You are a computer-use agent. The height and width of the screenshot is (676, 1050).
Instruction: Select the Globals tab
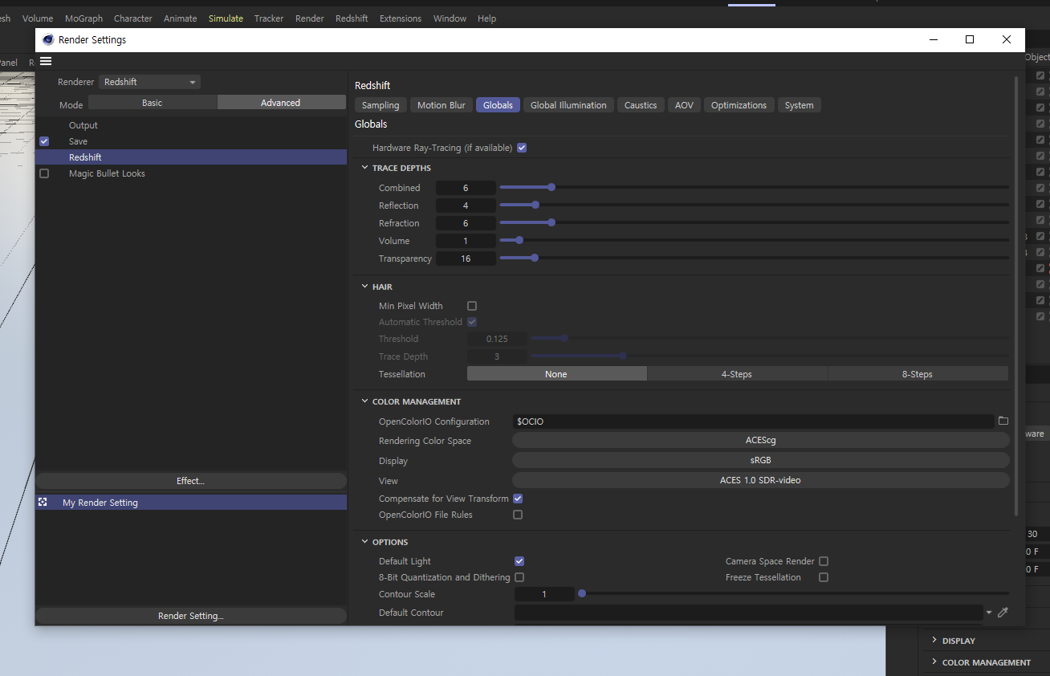(498, 105)
